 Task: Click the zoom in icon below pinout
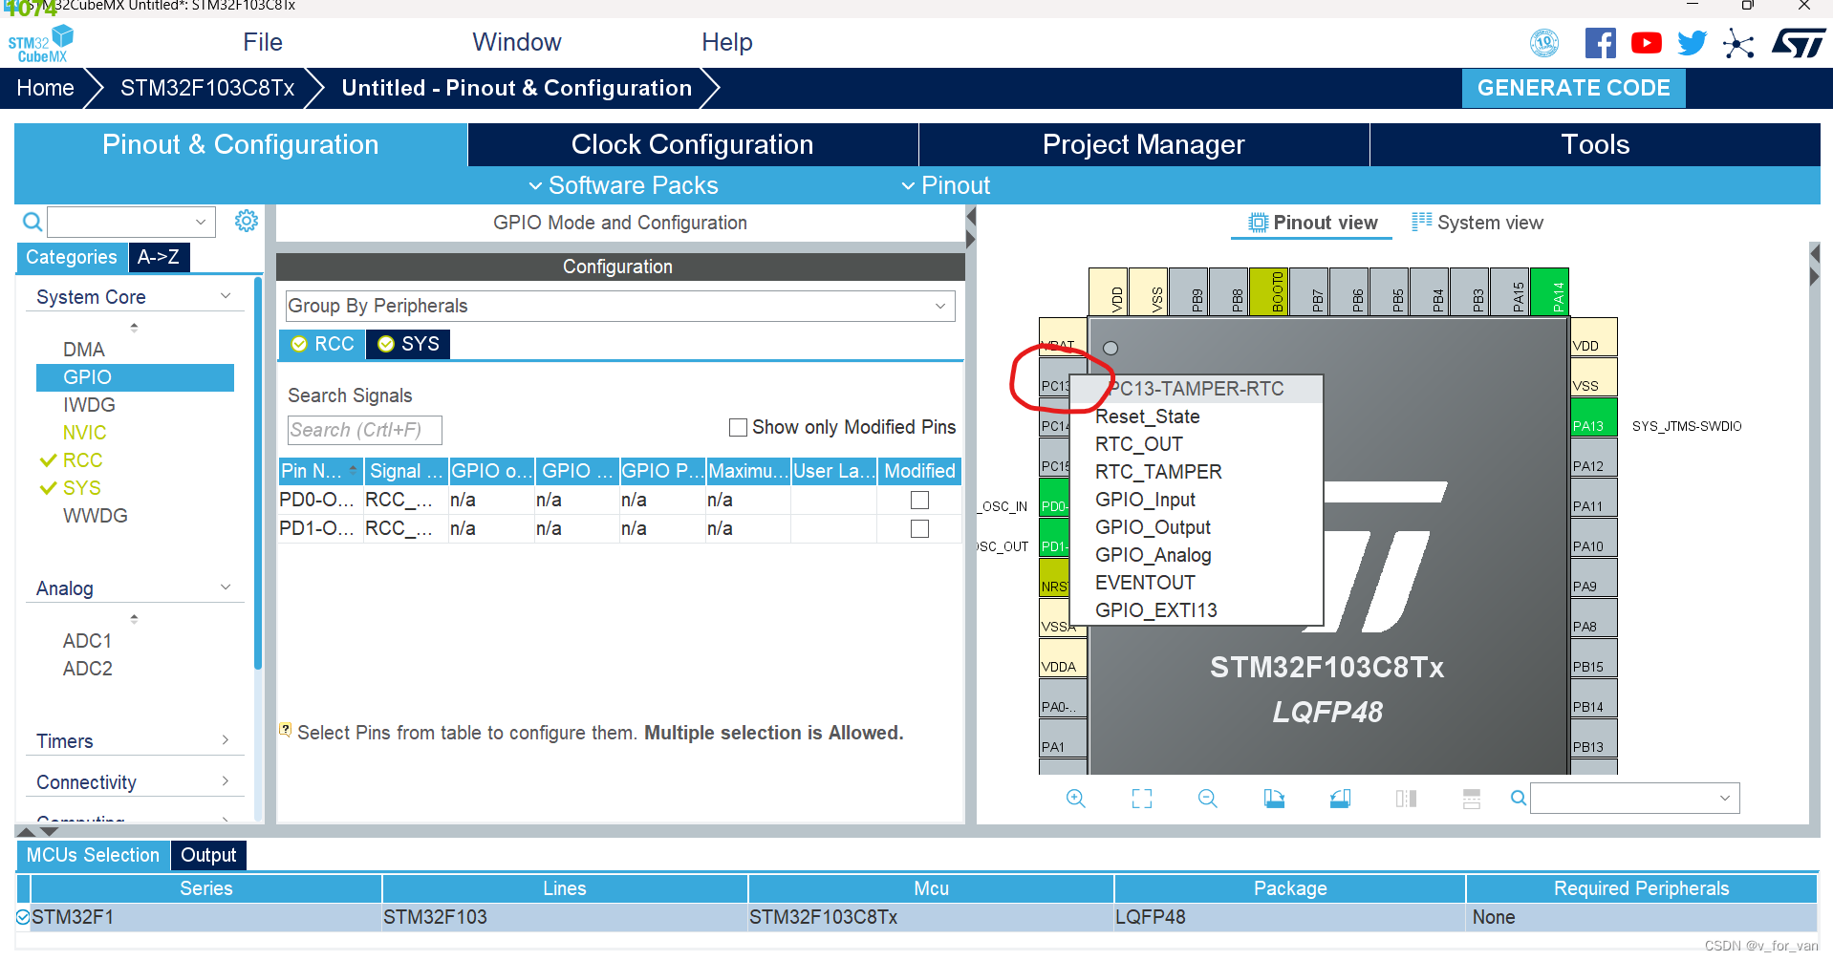(1076, 799)
